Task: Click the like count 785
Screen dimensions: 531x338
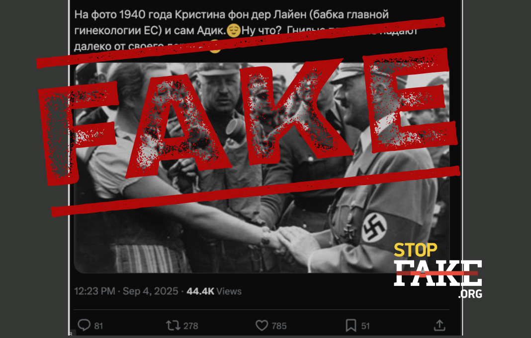Action: pos(279,326)
